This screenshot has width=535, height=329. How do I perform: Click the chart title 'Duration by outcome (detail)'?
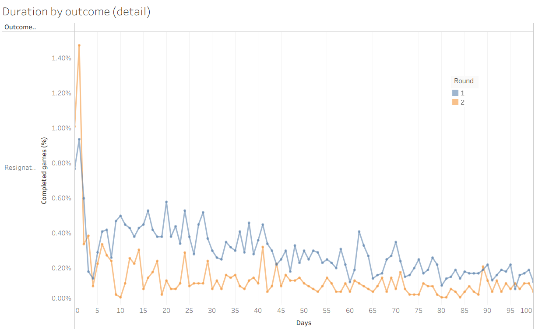(x=77, y=12)
